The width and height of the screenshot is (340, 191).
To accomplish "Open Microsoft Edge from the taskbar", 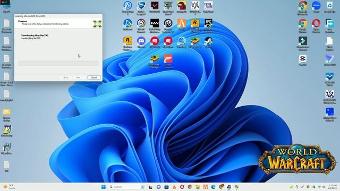I will pos(213,187).
